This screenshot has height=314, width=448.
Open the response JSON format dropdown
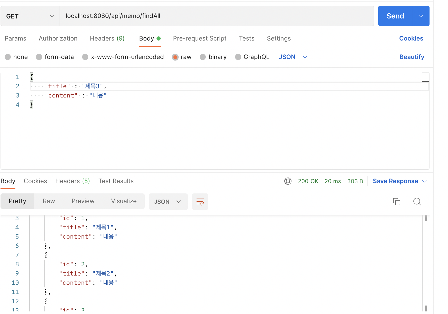[168, 202]
